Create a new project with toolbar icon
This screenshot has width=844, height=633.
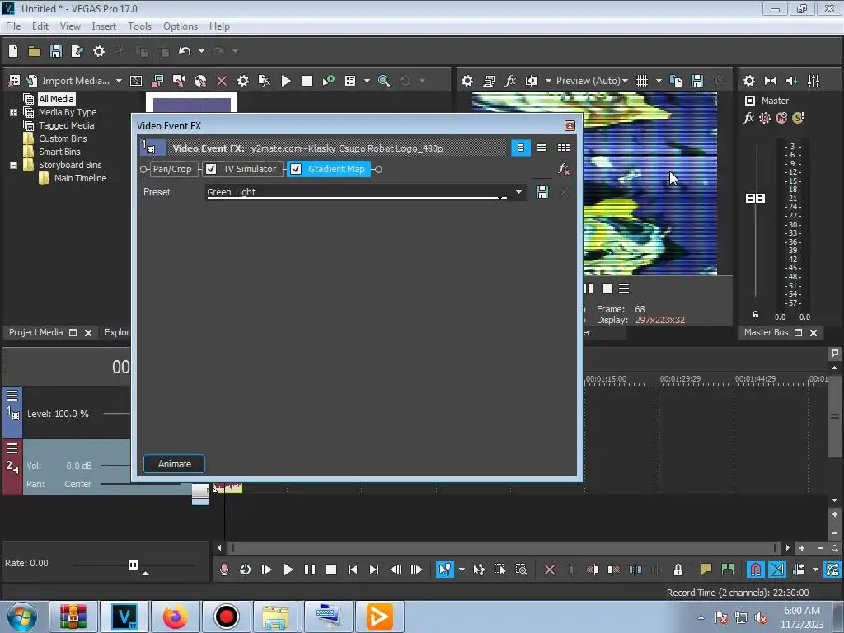tap(13, 51)
